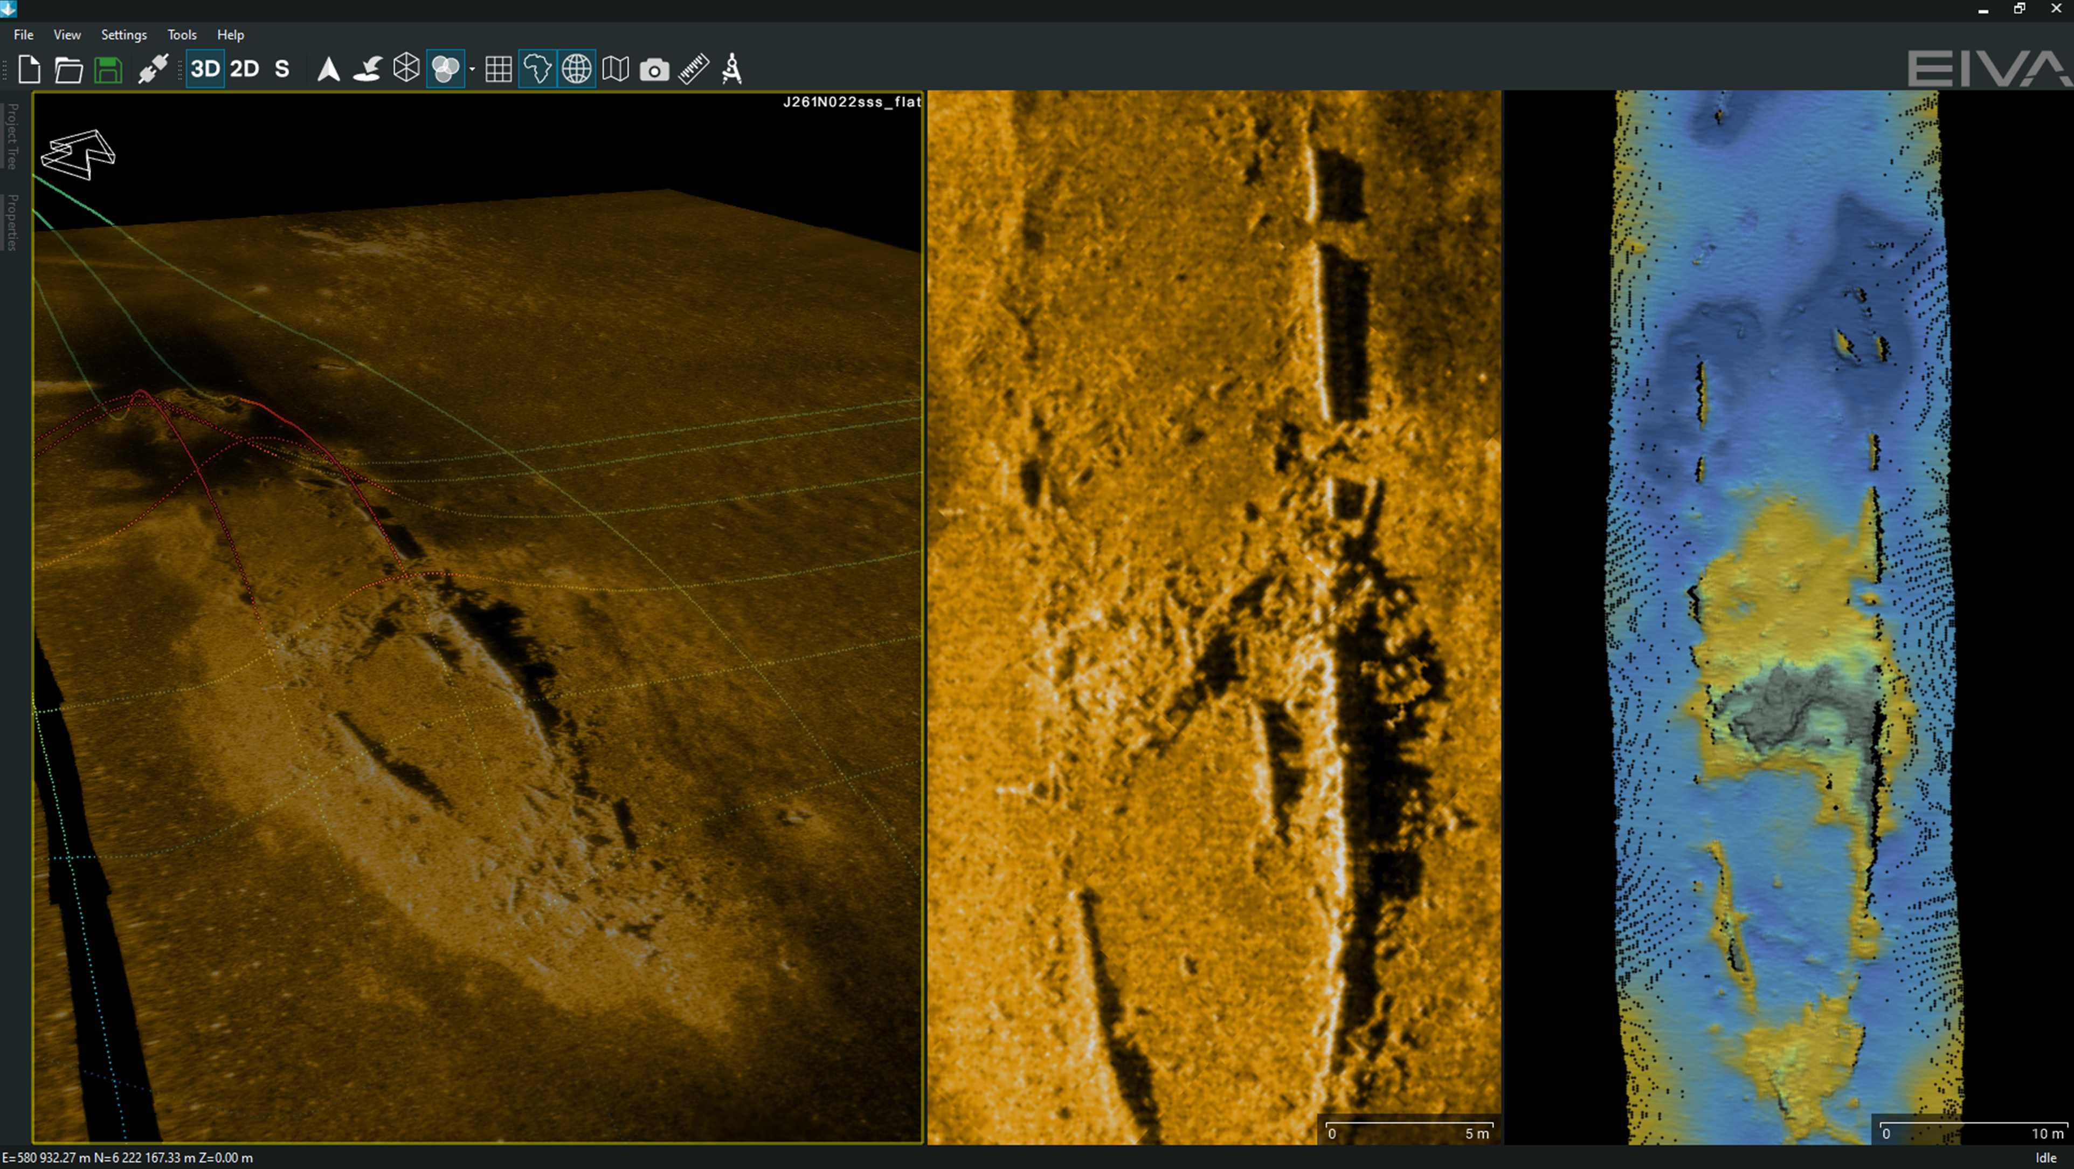
Task: Toggle the Africa coastline map button
Action: [x=537, y=69]
